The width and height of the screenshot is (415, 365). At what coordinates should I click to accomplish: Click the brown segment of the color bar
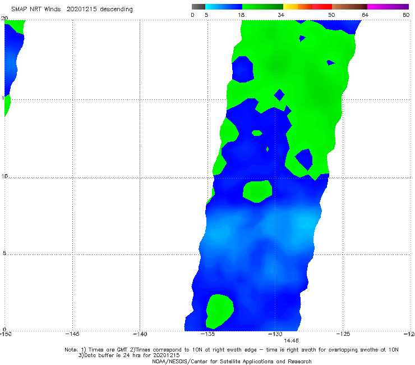[x=349, y=7]
